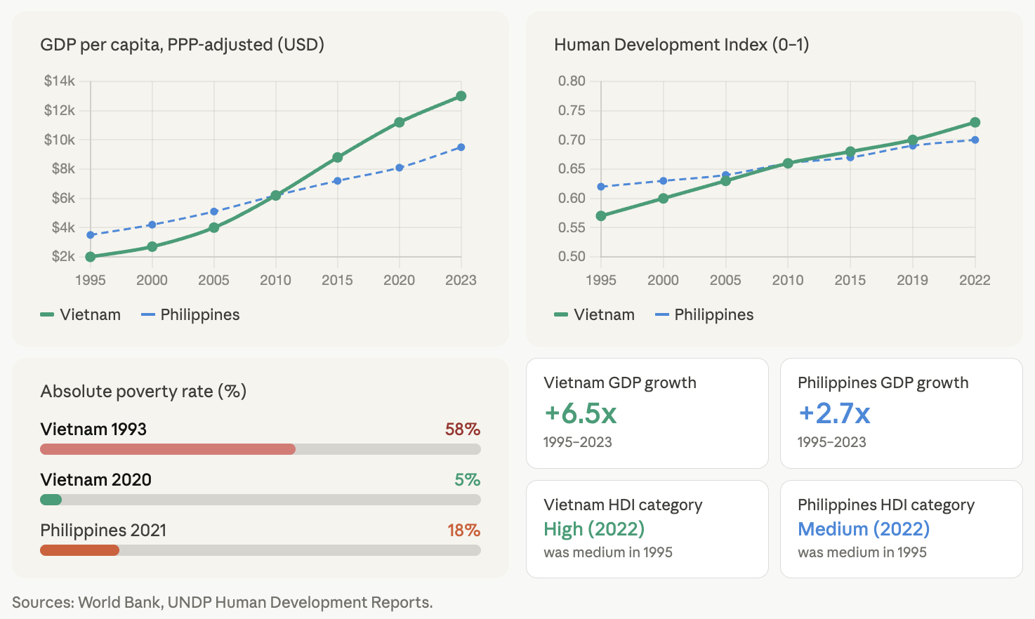Click the Vietnam 1993 poverty rate bar
The width and height of the screenshot is (1035, 619).
[x=167, y=448]
